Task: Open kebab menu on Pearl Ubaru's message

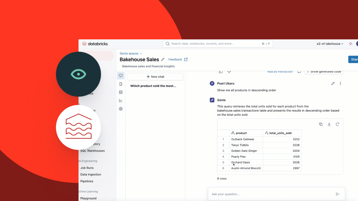Action: [x=340, y=83]
